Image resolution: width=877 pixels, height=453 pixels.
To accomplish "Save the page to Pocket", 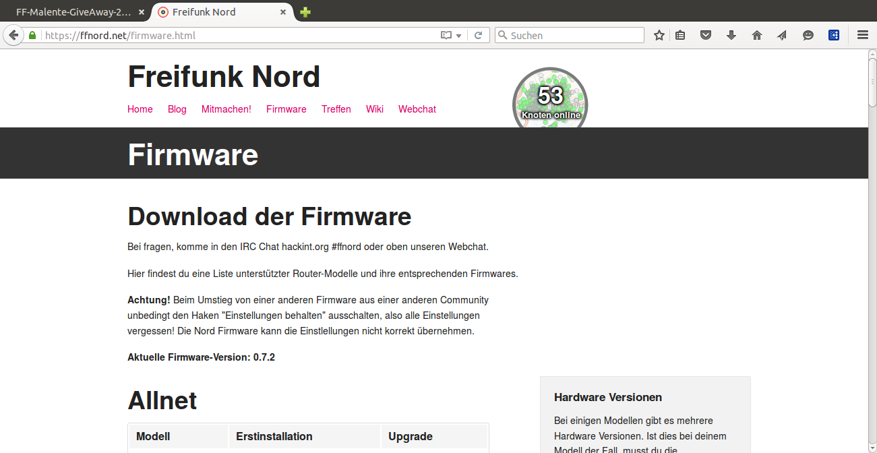I will 706,35.
